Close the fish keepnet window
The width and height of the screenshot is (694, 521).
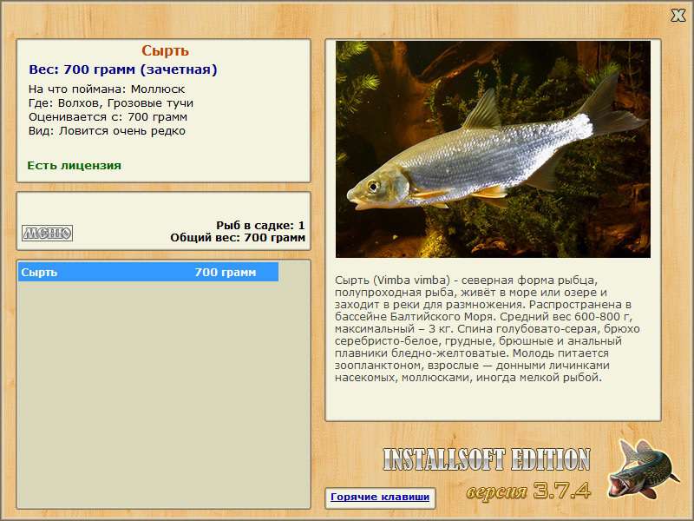click(x=678, y=16)
